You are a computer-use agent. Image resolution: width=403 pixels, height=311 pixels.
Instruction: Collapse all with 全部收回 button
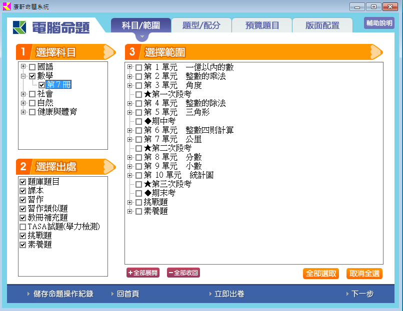click(183, 273)
